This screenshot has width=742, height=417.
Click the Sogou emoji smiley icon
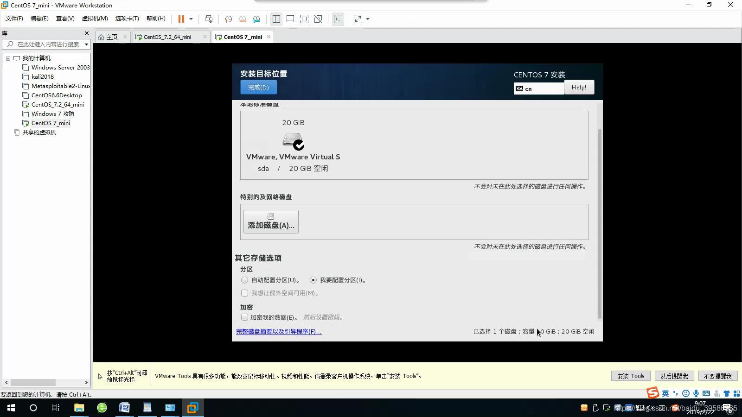(x=686, y=393)
